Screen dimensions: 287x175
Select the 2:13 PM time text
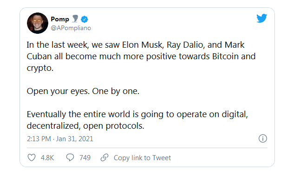(x=39, y=139)
